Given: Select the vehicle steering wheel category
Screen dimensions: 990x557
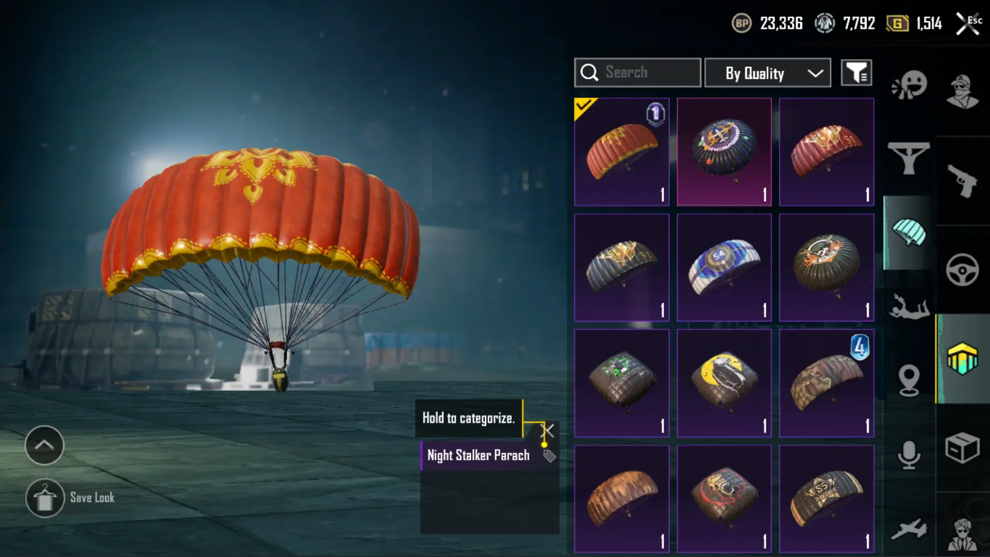Looking at the screenshot, I should (x=962, y=270).
